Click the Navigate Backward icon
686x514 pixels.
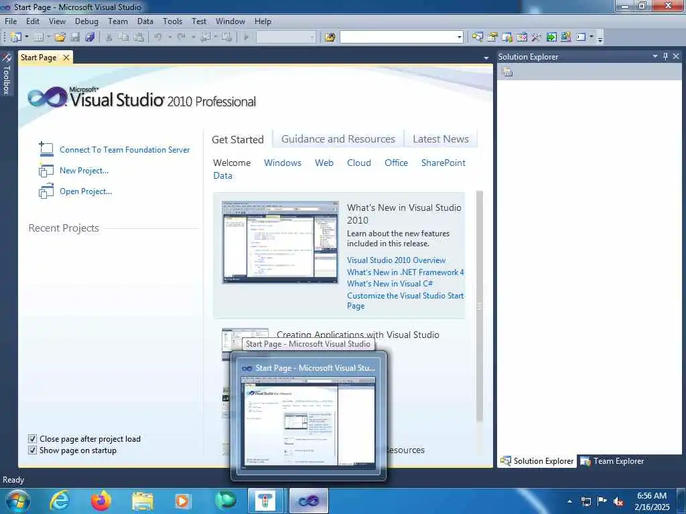(205, 37)
